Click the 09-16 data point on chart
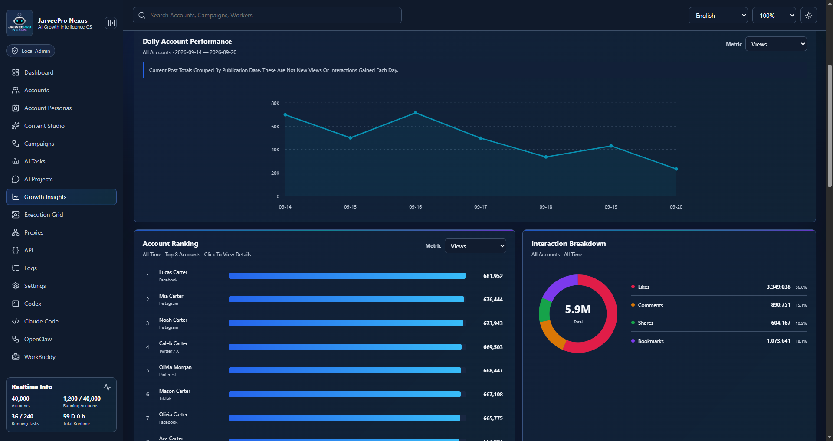 coord(416,113)
